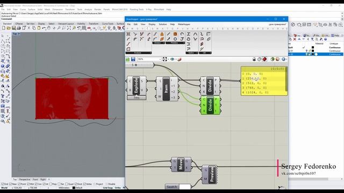Click the lock icon in Rhino toolbar
This screenshot has height=193, width=344.
pos(114,28)
